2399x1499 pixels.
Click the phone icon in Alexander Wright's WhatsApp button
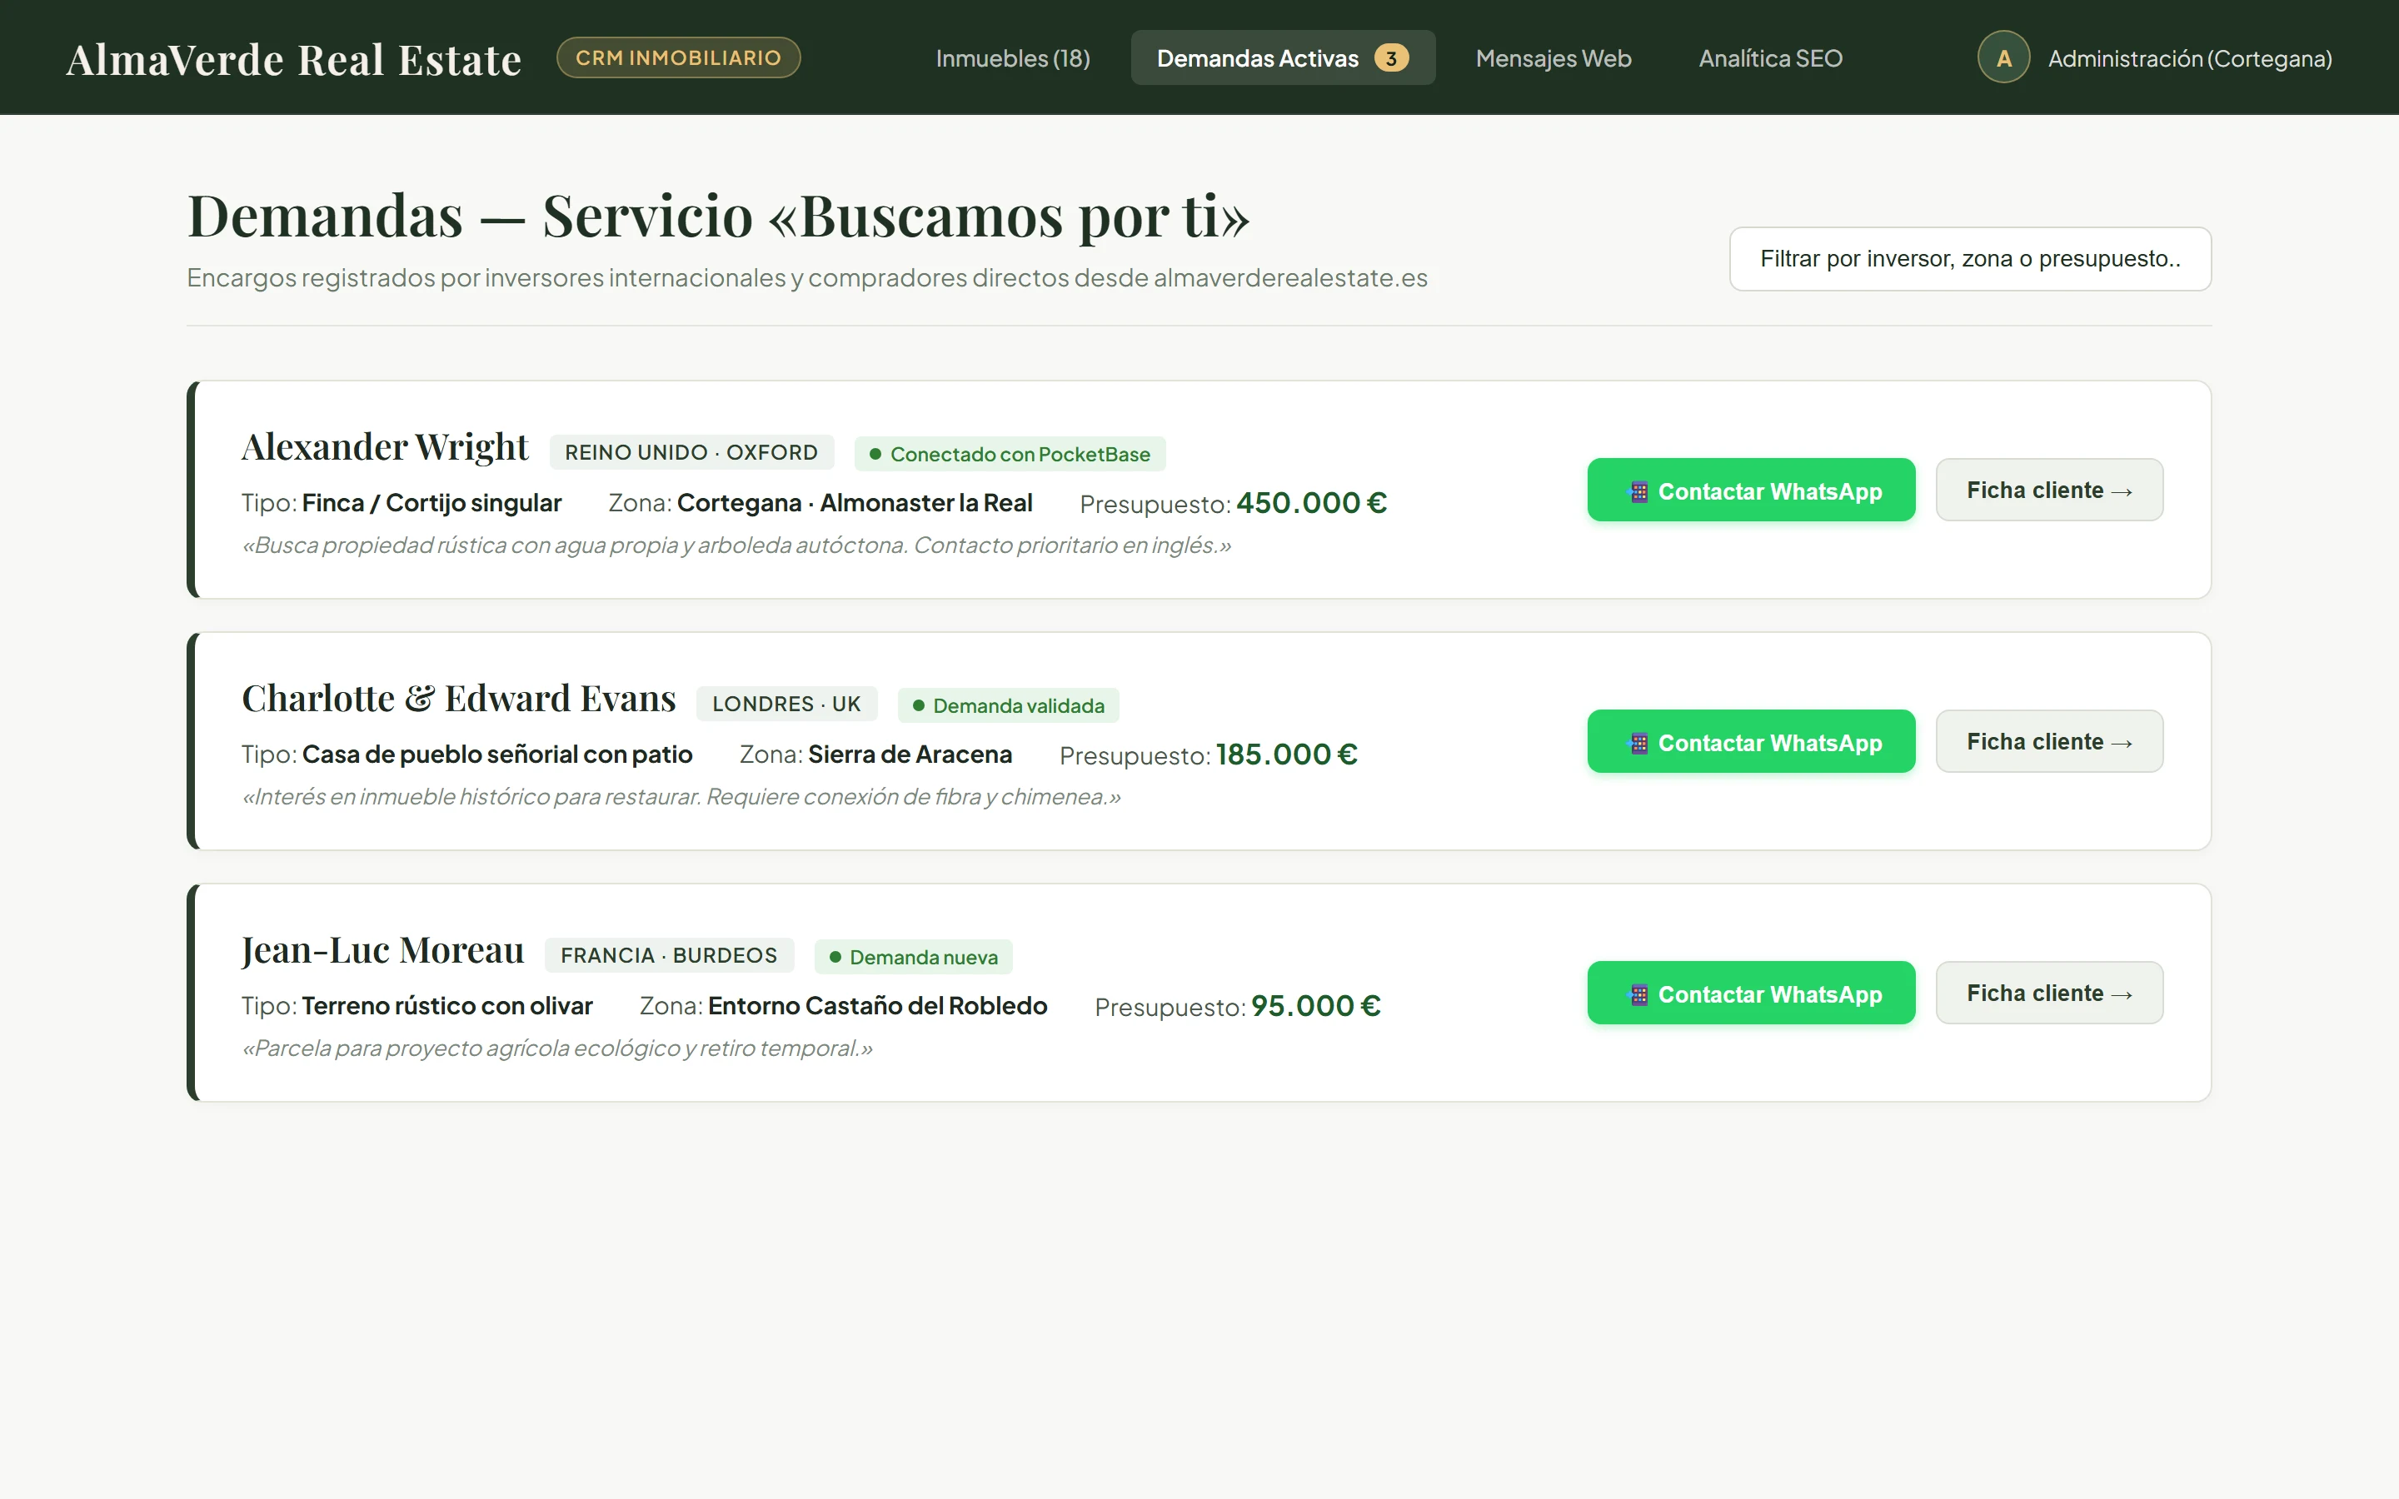(x=1638, y=491)
